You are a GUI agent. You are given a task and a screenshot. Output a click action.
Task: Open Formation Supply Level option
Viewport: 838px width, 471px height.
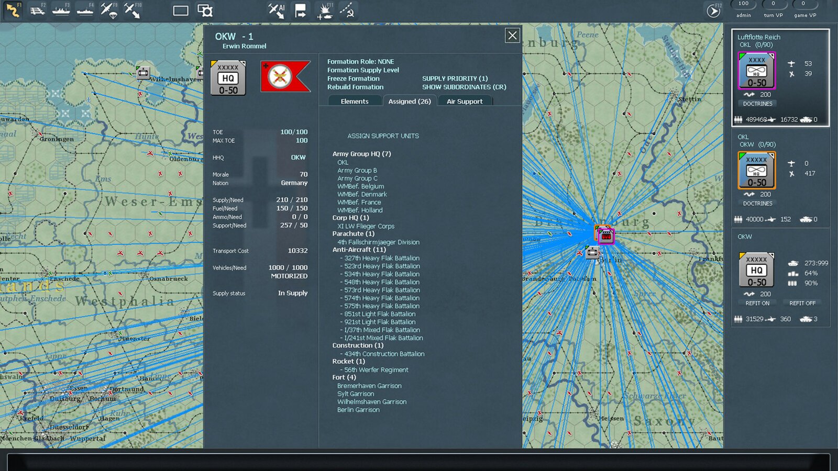(363, 70)
